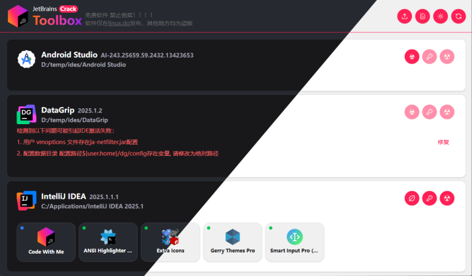Click DataGrip version 2025.1.2
This screenshot has height=276, width=472.
(x=90, y=111)
